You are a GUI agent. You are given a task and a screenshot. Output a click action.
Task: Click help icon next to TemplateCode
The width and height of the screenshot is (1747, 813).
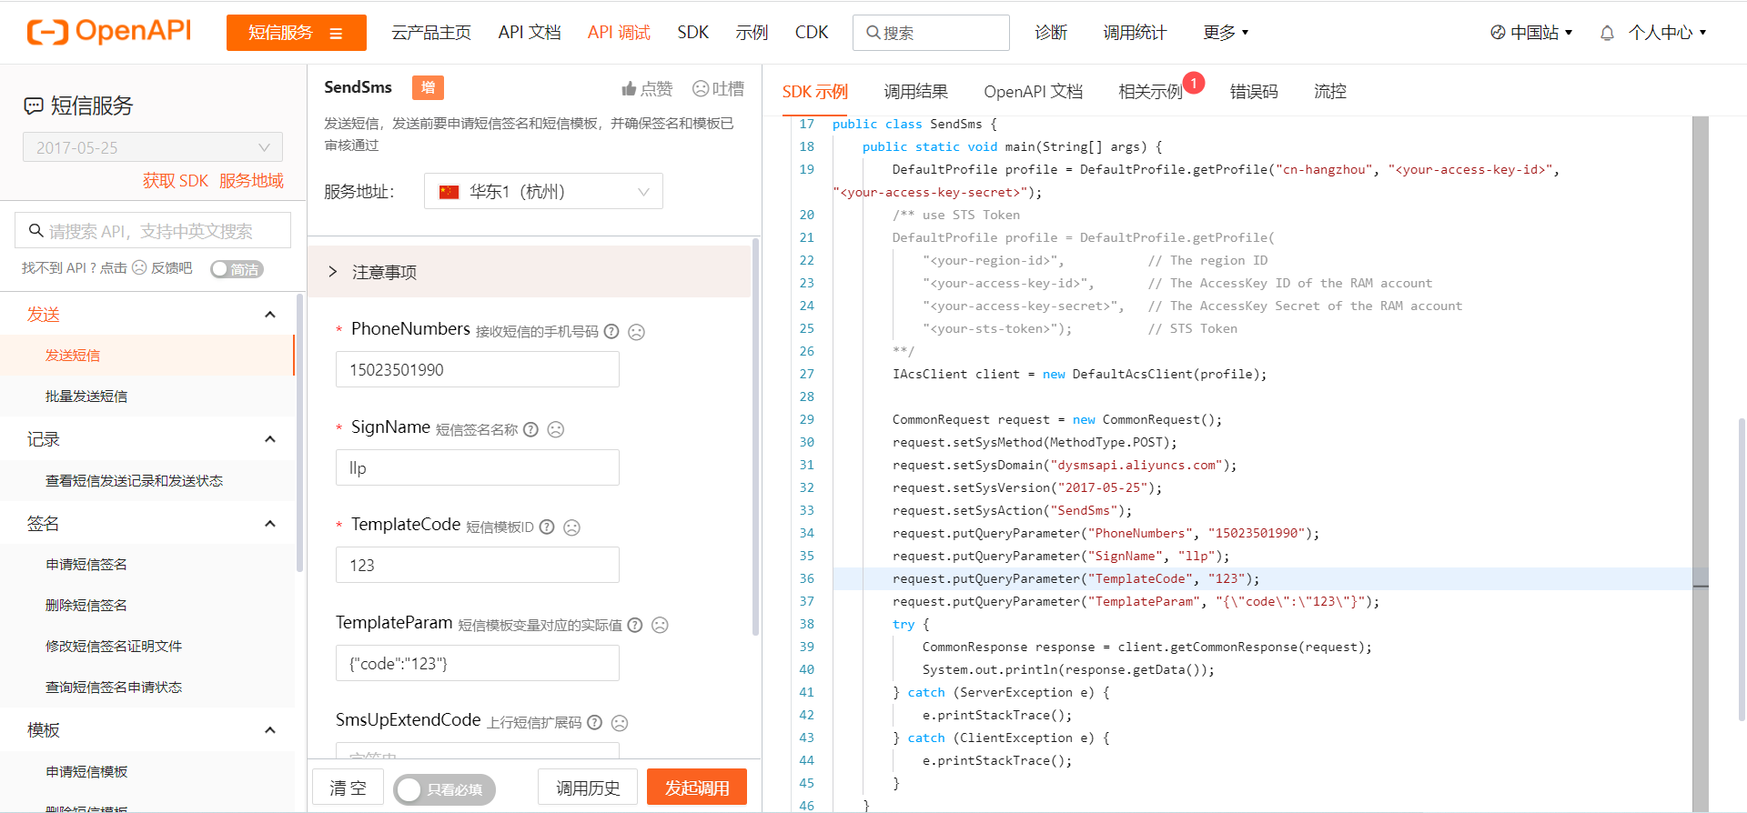[x=547, y=527]
